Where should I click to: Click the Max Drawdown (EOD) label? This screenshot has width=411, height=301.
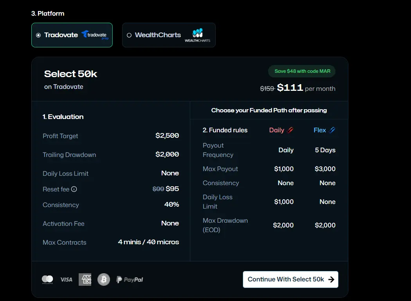(x=225, y=225)
